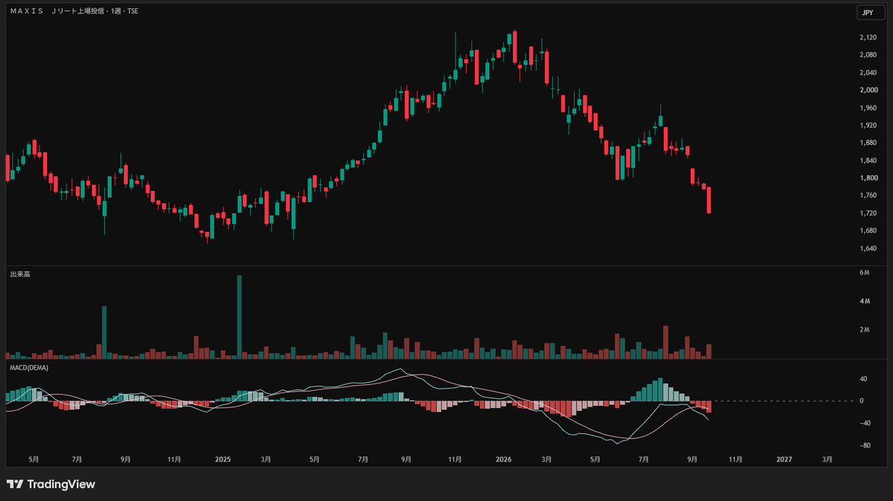Click the 1,640 price level label

(867, 249)
